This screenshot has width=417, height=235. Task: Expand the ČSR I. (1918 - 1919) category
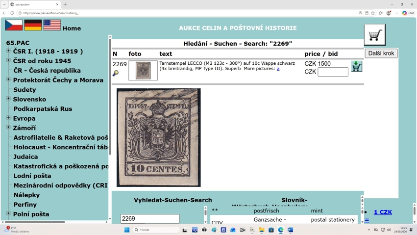click(x=8, y=51)
